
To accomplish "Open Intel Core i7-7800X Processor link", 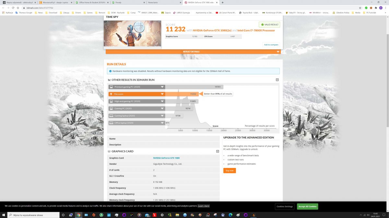I will click(256, 30).
